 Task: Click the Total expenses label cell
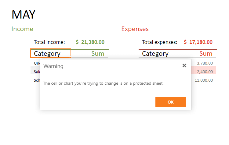click(x=159, y=42)
